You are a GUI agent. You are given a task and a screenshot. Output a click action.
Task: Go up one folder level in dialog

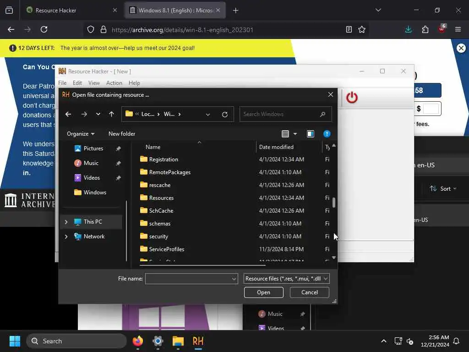pos(112,114)
